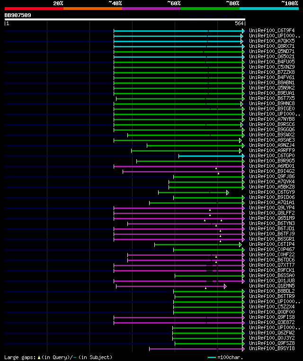Select hit label UniRef100_C6TGP0
Image resolution: width=303 pixels, height=361 pixels.
tap(272, 156)
